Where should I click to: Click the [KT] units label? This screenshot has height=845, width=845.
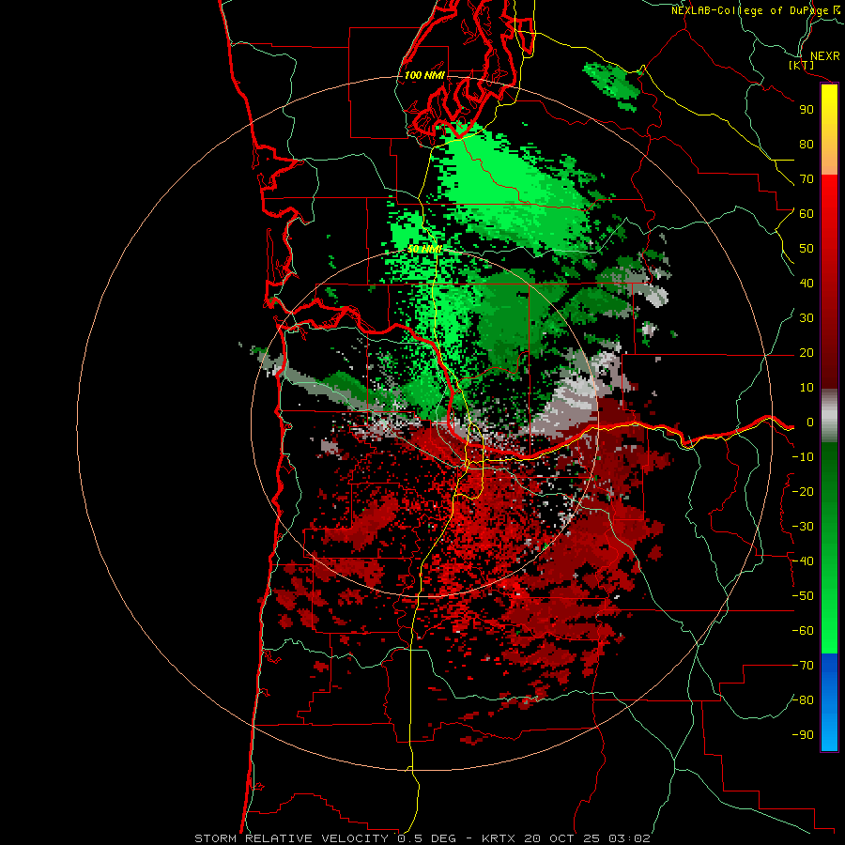[x=802, y=66]
